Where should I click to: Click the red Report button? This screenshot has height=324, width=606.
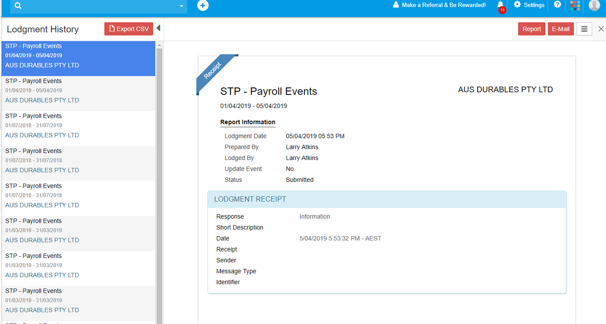click(x=532, y=29)
